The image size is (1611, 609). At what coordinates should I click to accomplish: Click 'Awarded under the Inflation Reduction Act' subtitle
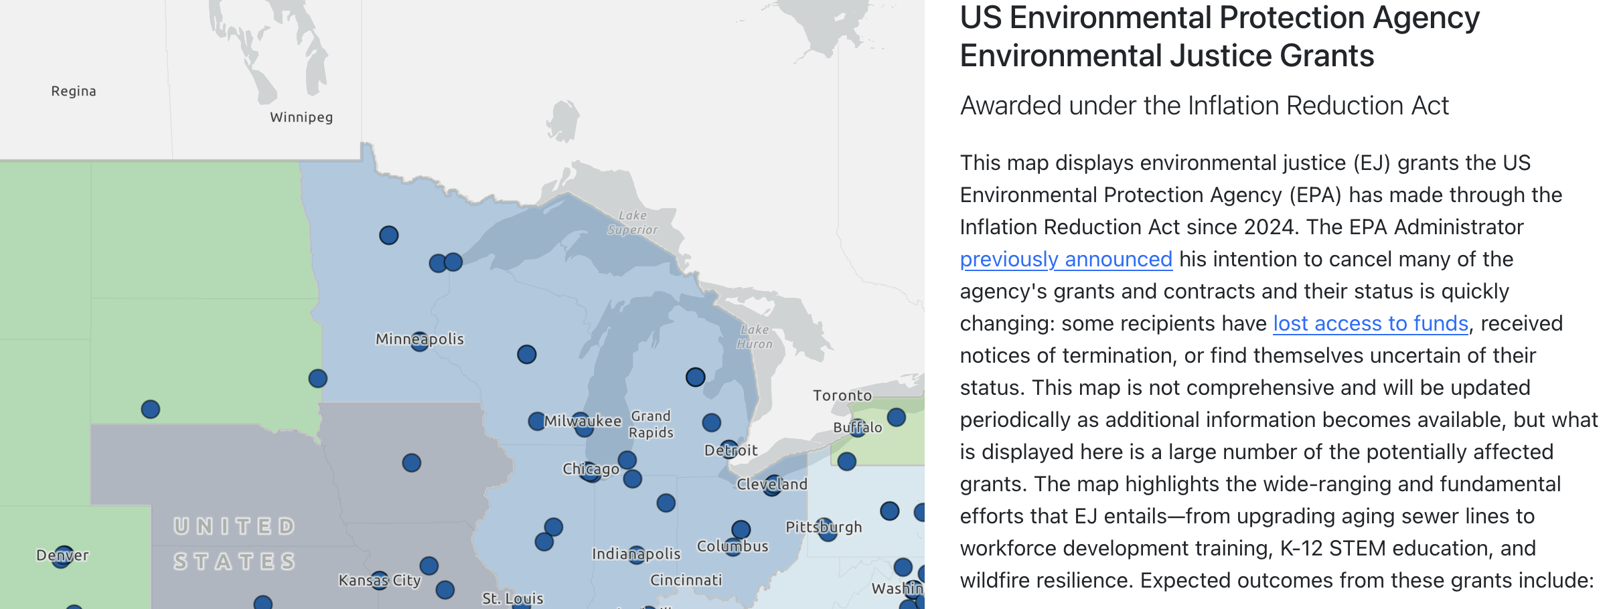click(x=1204, y=106)
